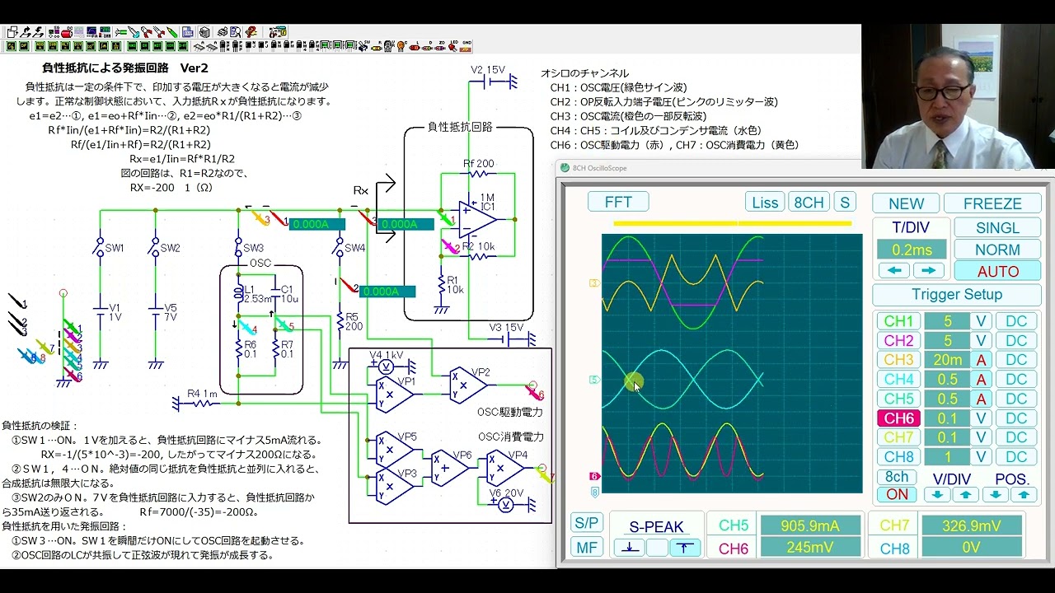This screenshot has height=593, width=1055.
Task: Click the print preview magnifier icon in the toolbar
Action: [235, 32]
